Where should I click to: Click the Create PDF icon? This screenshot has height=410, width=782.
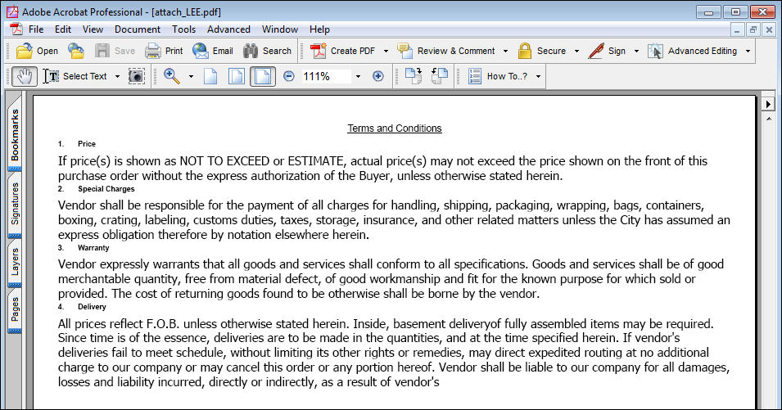(x=318, y=51)
